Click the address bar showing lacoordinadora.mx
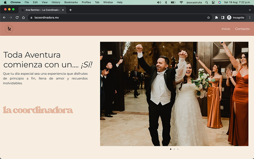Viewport: 254px width, 159px height. coord(120,17)
